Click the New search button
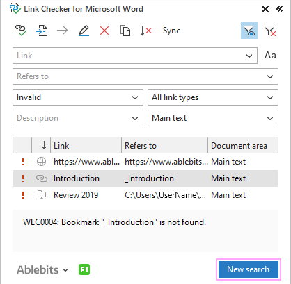 point(249,269)
